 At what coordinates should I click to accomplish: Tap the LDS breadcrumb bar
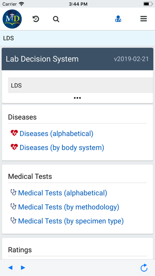coord(77,38)
